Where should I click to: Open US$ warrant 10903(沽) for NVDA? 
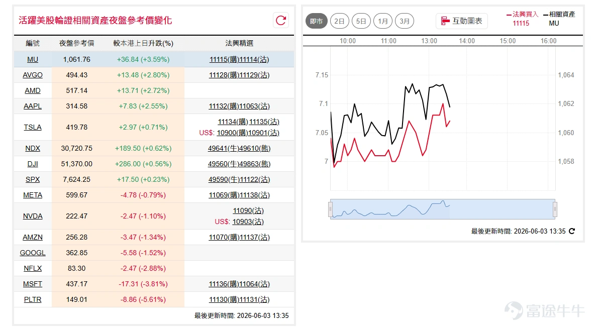coord(248,222)
